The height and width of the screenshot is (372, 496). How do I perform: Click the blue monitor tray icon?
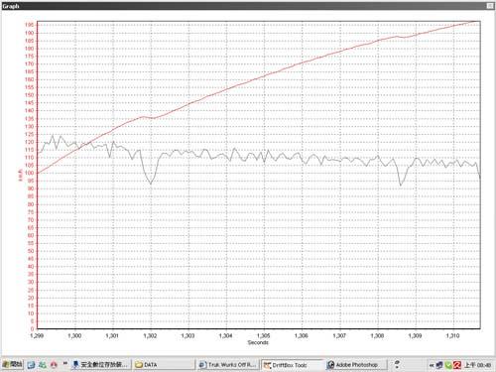pyautogui.click(x=439, y=365)
